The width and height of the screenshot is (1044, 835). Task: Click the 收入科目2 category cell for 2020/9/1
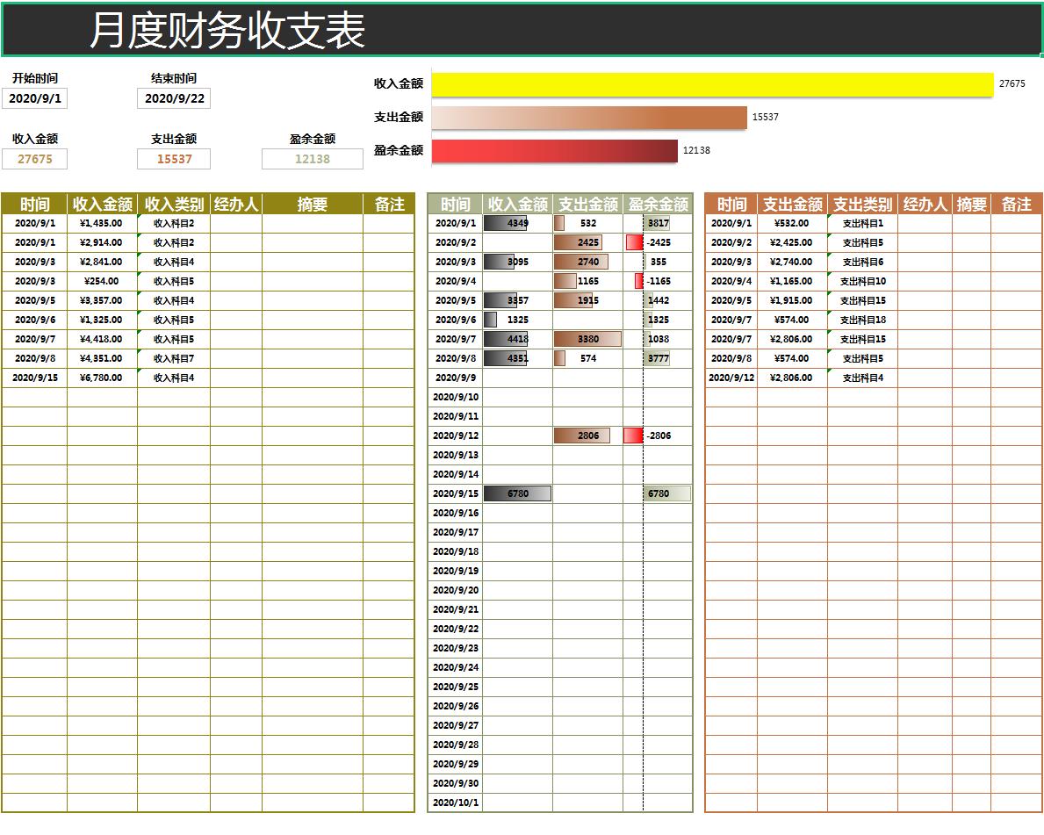[x=173, y=223]
